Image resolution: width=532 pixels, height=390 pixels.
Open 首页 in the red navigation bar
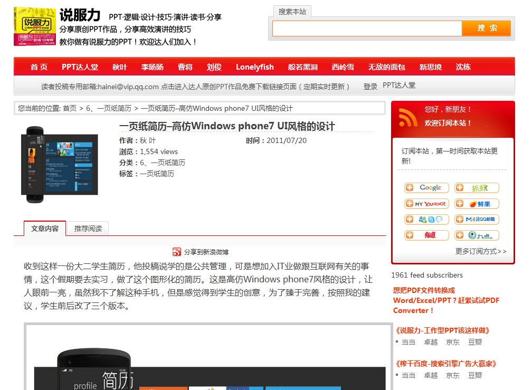tap(39, 67)
